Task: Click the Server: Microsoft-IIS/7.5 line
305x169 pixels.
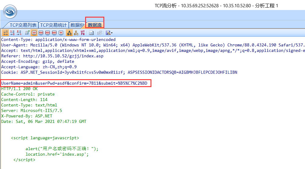Action: (32, 111)
